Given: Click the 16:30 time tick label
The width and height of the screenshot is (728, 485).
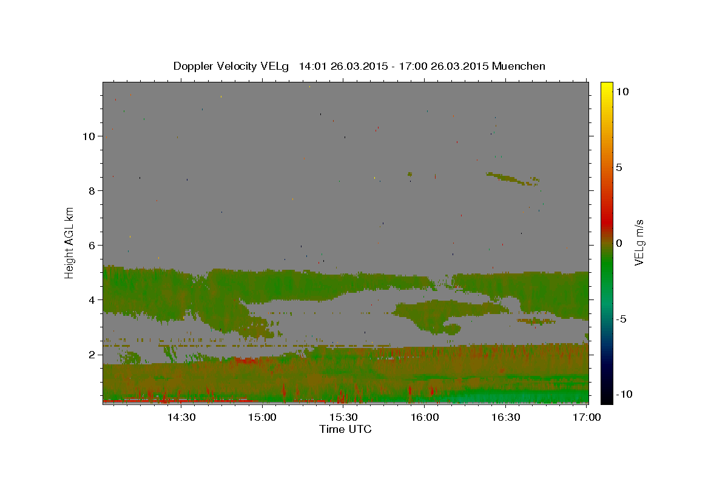Looking at the screenshot, I should (x=507, y=417).
